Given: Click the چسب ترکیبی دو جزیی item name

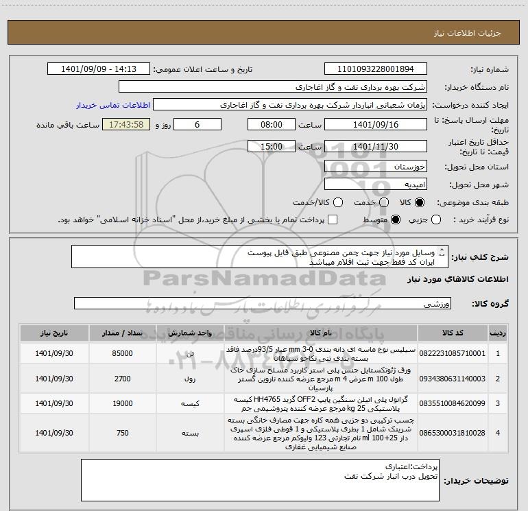Looking at the screenshot, I should pos(321,433).
